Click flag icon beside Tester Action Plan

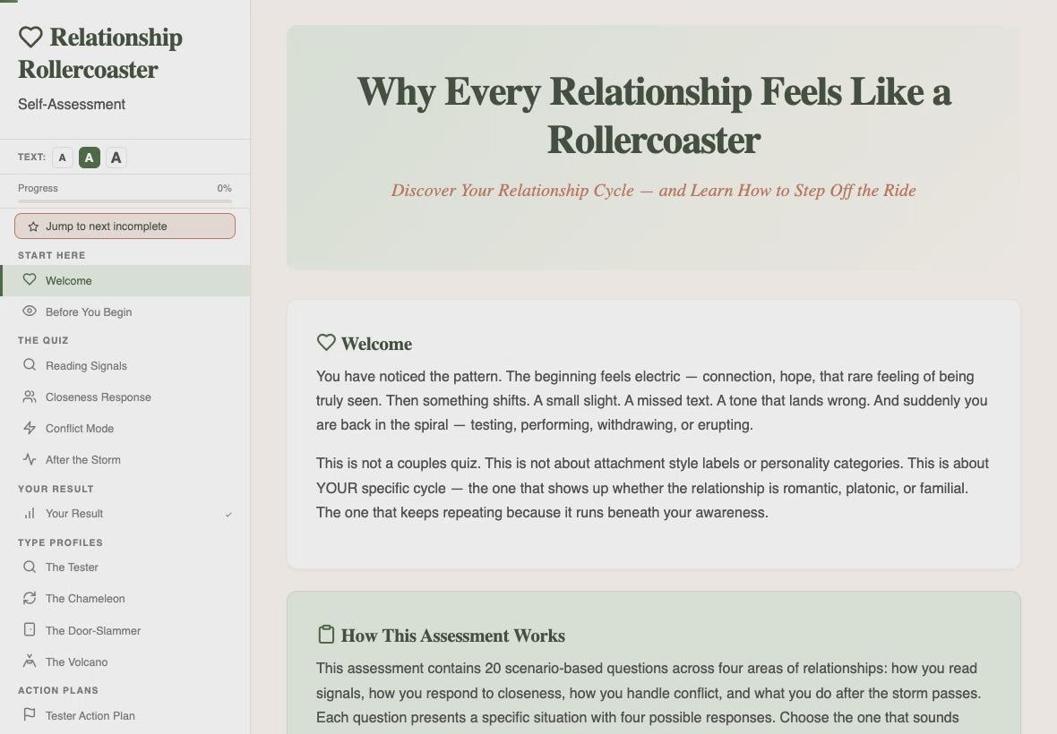click(29, 714)
